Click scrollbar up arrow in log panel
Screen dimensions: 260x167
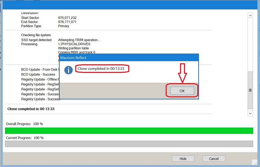pyautogui.click(x=250, y=15)
